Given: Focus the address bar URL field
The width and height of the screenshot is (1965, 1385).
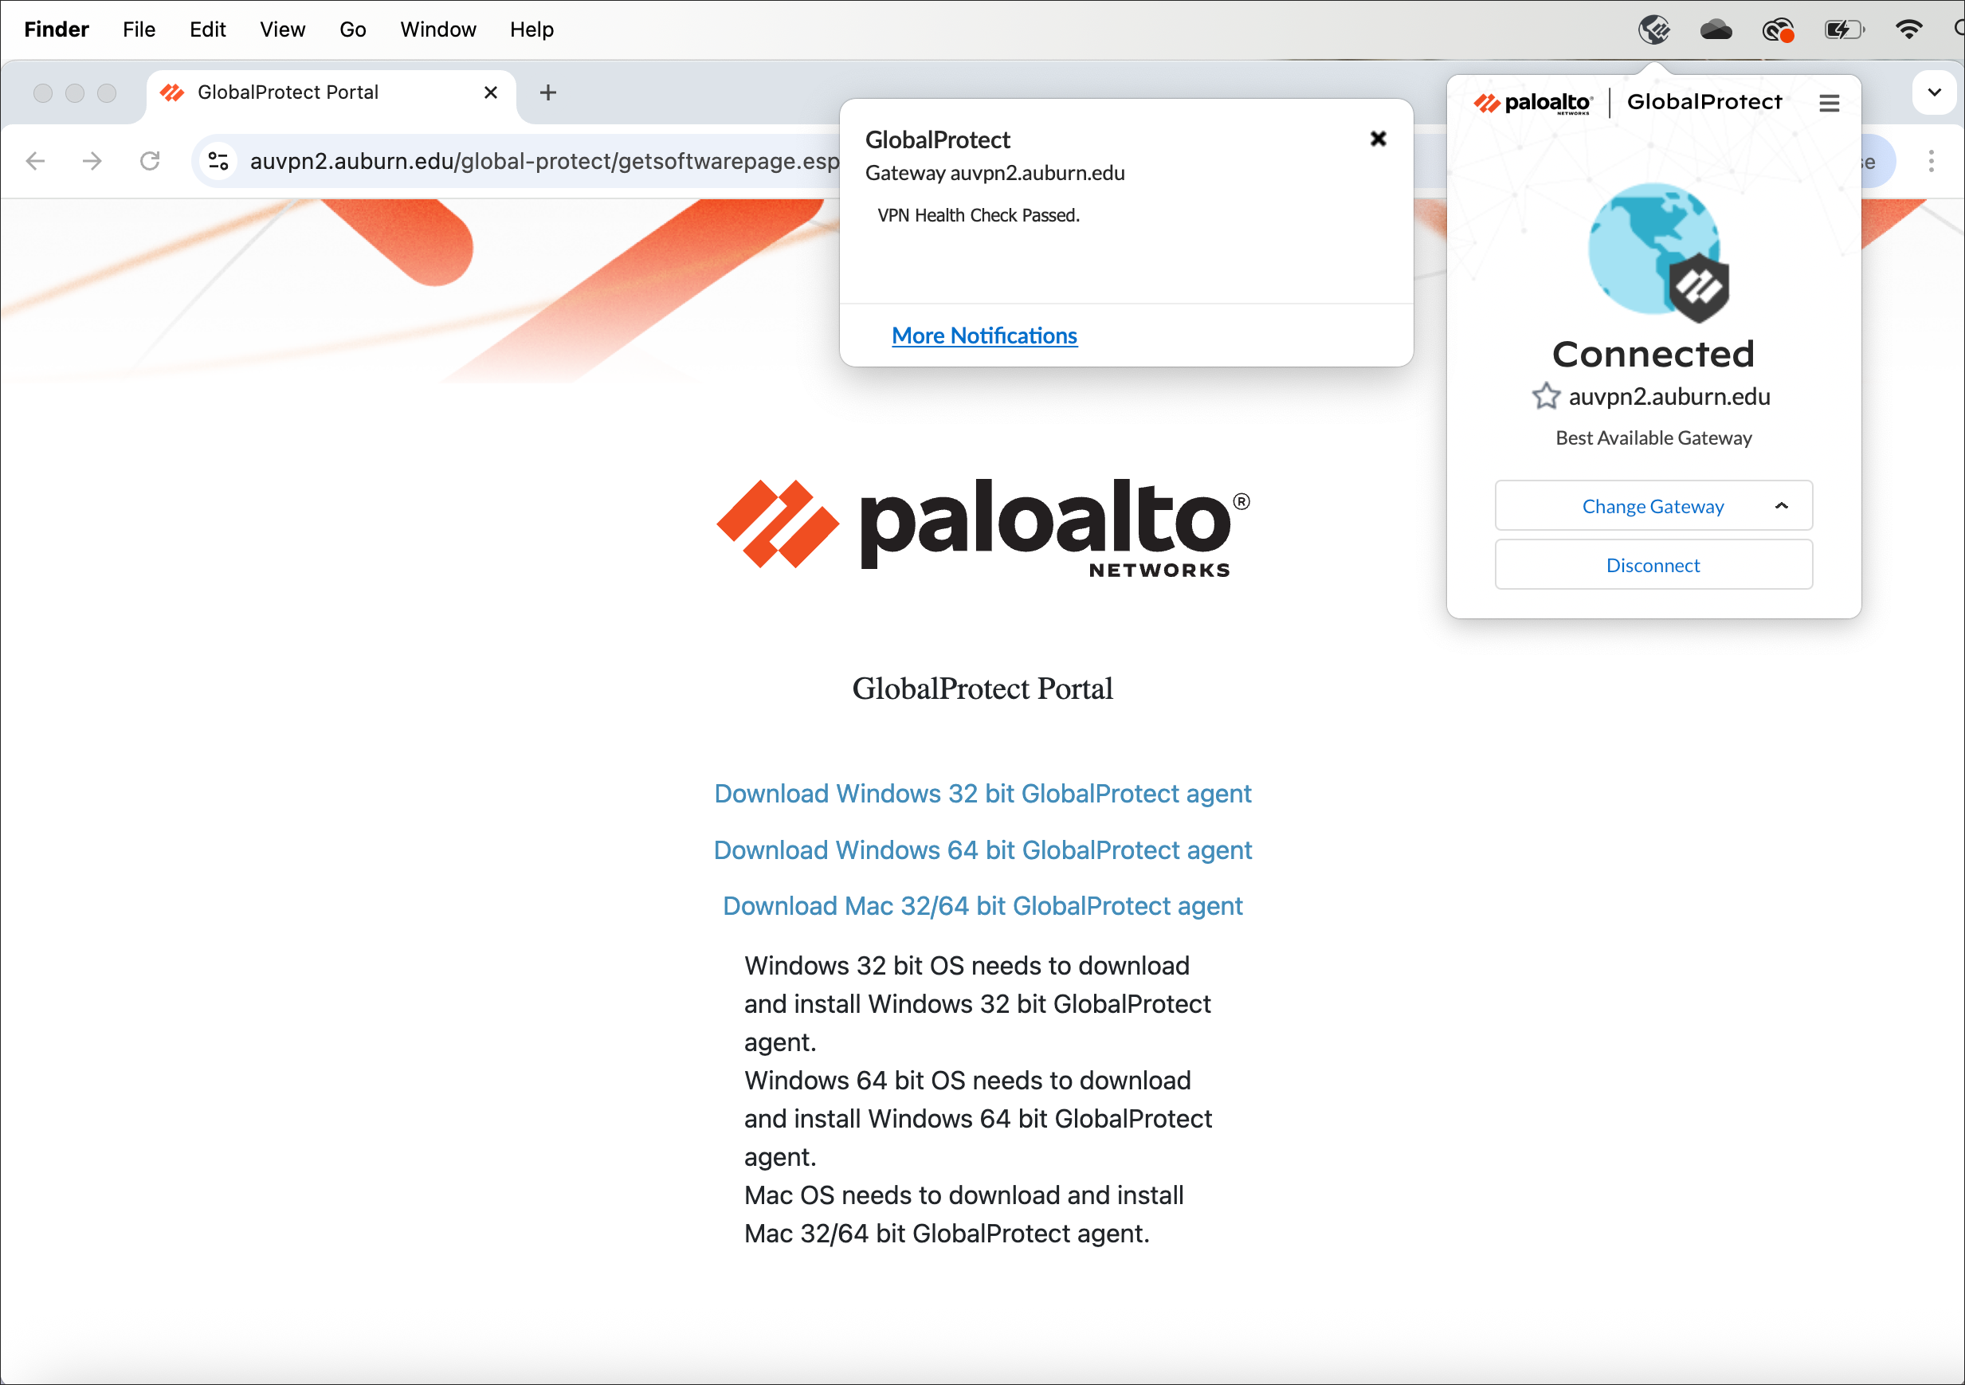Looking at the screenshot, I should tap(543, 161).
